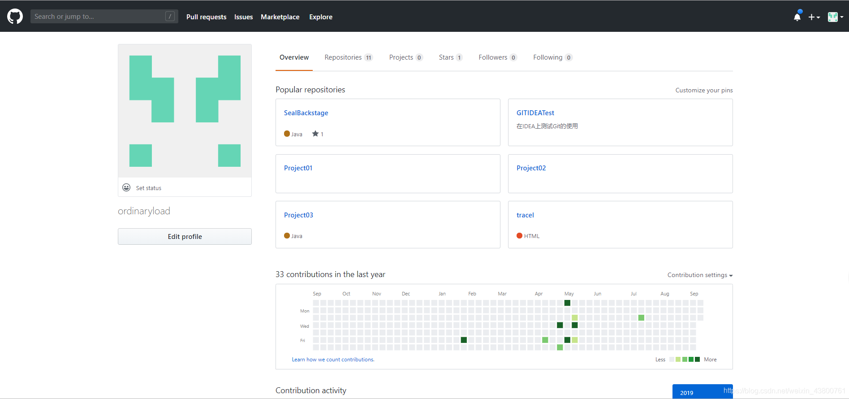
Task: Click the light green July contribution square
Action: point(641,317)
